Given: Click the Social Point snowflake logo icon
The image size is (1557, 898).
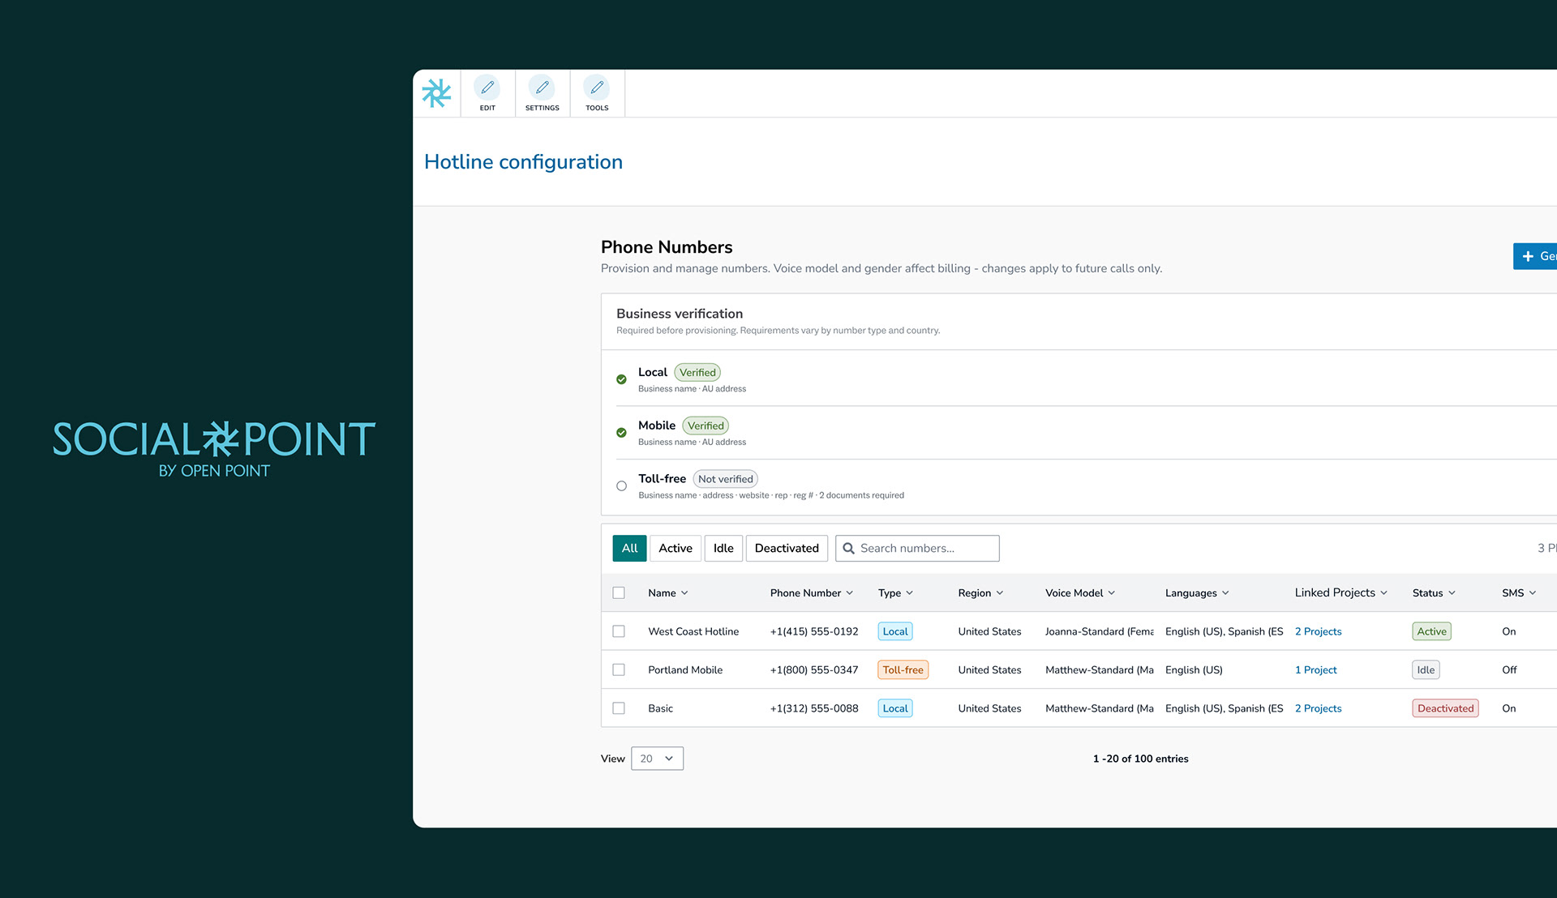Looking at the screenshot, I should coord(436,94).
